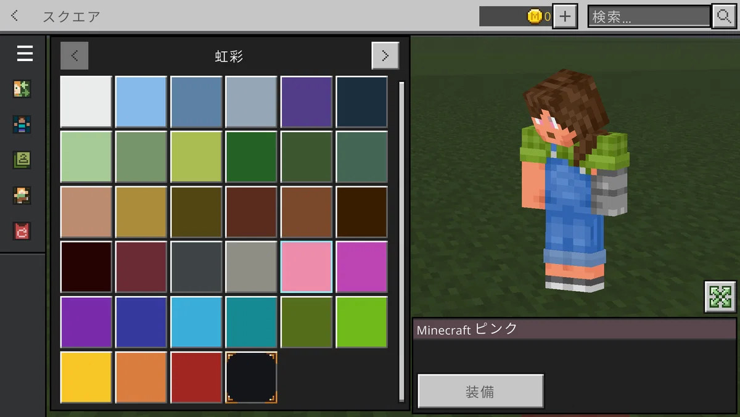Focus the 検索 search field

point(649,17)
